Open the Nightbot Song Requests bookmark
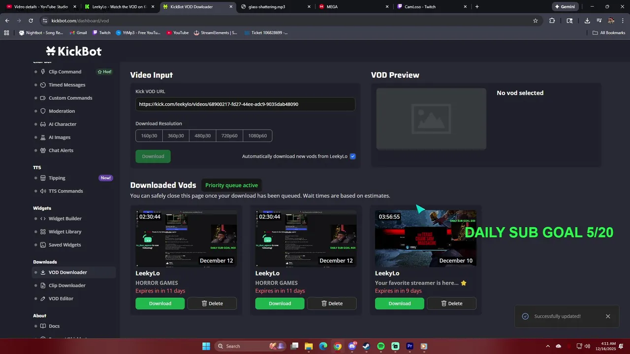The width and height of the screenshot is (630, 354). tap(41, 33)
